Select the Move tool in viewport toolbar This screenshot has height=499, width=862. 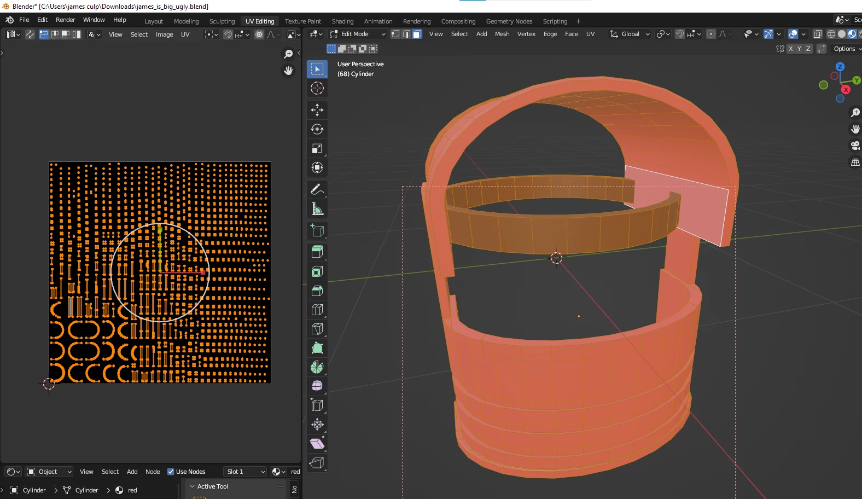click(x=317, y=110)
